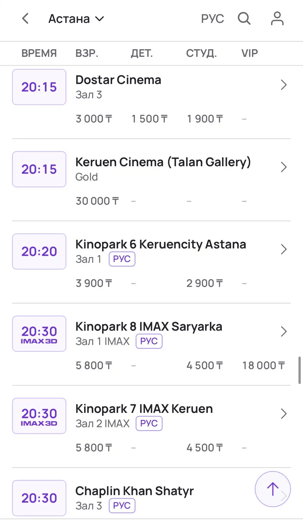303x522 pixels.
Task: Tap the scroll-to-top arrow button
Action: pyautogui.click(x=273, y=489)
